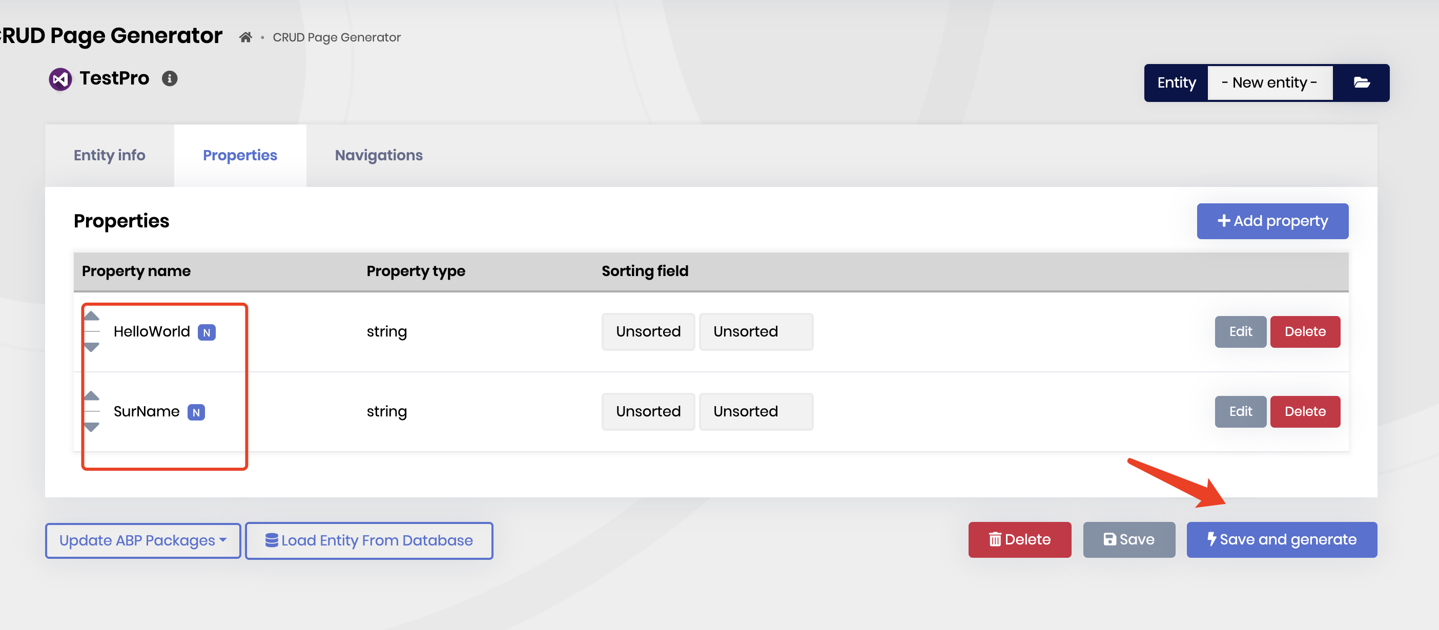This screenshot has height=630, width=1439.
Task: Move SurName property up with arrow
Action: 92,396
